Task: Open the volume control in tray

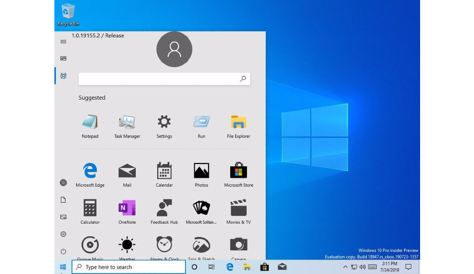Action: [x=363, y=267]
